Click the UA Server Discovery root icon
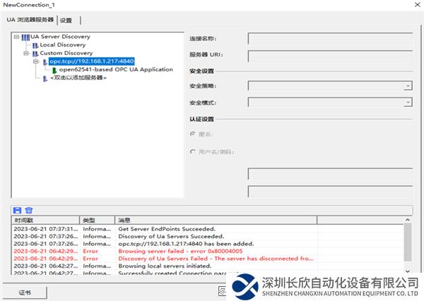424x301 pixels. pos(25,36)
